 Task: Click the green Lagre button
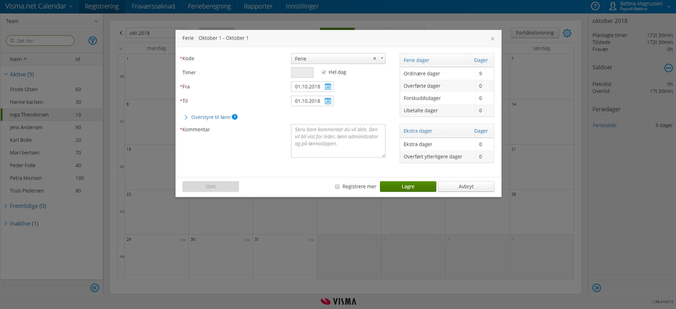point(408,187)
